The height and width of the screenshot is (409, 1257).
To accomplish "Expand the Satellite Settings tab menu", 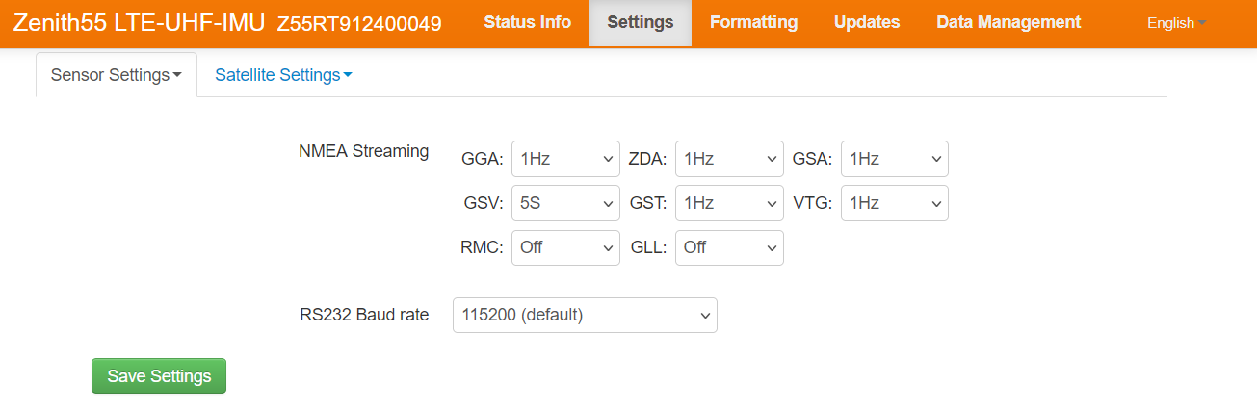I will coord(283,75).
